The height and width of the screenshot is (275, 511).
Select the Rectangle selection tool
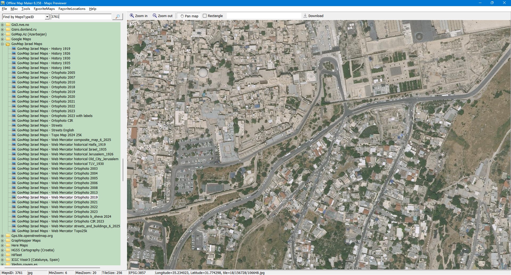(205, 16)
